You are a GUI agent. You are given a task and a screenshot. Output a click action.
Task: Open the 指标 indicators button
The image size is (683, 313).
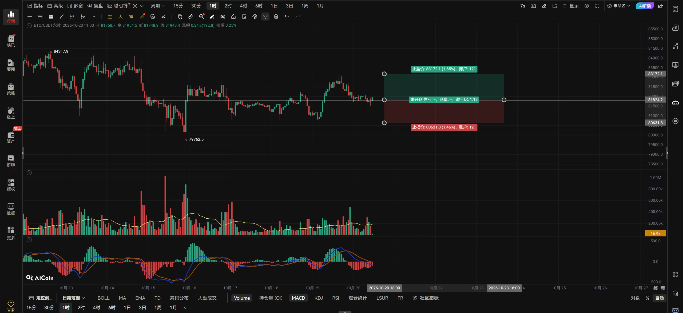click(x=35, y=6)
